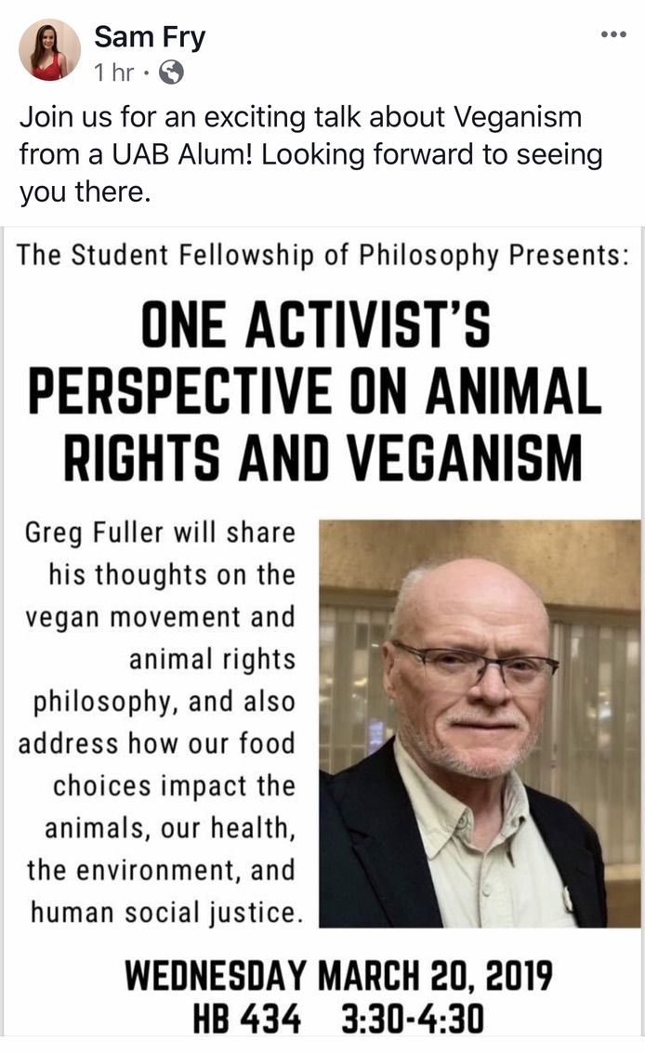Click the "UAB Alum!" words in caption
Viewport: 645px width, 1053px height.
pyautogui.click(x=186, y=154)
